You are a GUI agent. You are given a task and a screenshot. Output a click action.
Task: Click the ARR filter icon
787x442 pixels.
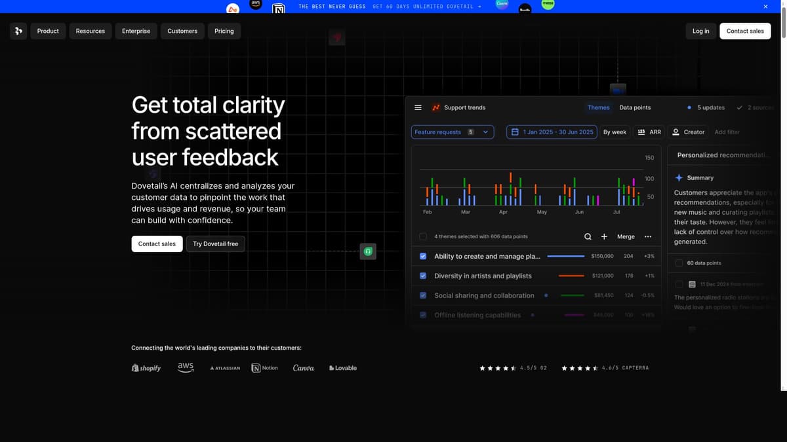[x=641, y=132]
